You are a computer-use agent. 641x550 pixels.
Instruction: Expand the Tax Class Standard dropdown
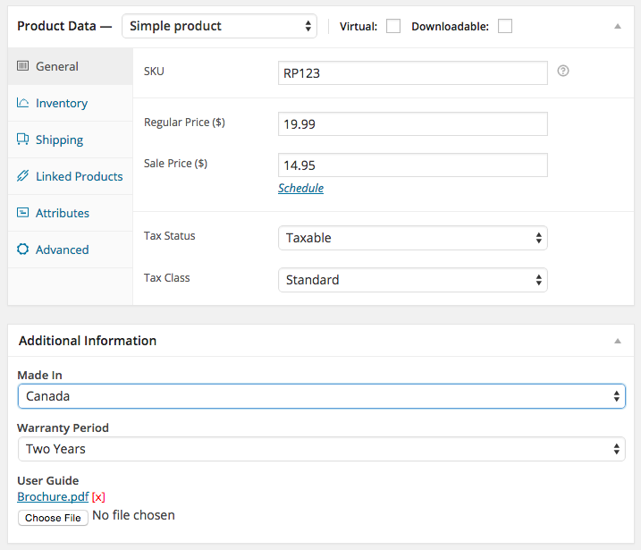(413, 280)
